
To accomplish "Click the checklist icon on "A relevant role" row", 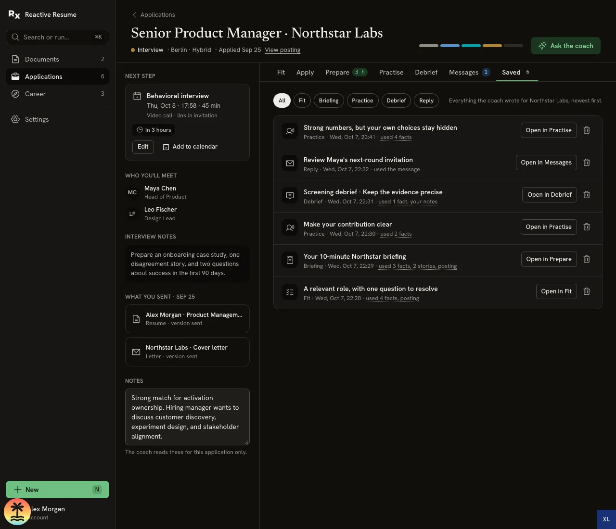I will click(x=290, y=292).
